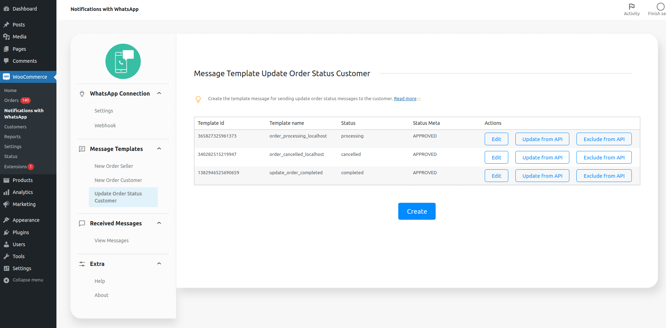This screenshot has width=666, height=328.
Task: Open WooCommerce Reports
Action: point(12,137)
